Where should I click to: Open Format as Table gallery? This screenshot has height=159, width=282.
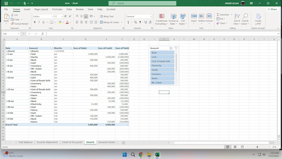173,20
